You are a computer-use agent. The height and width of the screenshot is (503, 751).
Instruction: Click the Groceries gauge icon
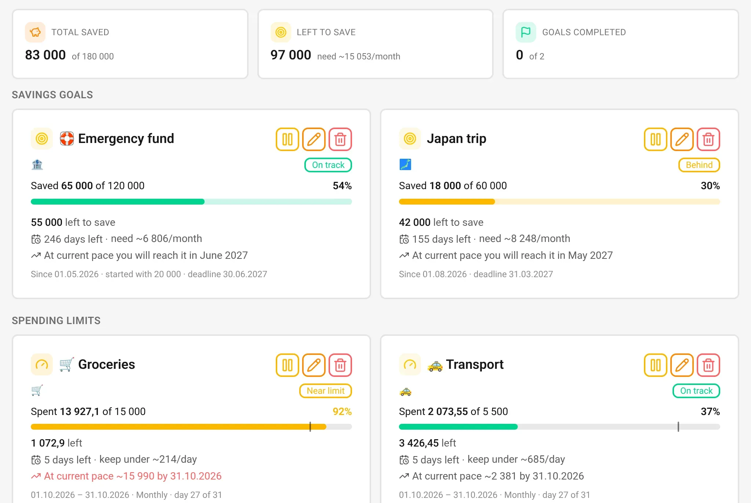point(42,364)
